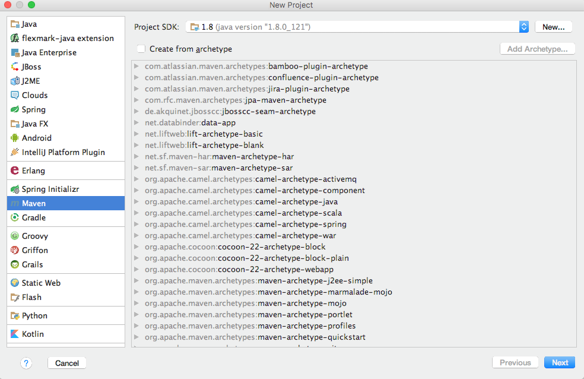Select cocoon-22-archetype-webapp row
Viewport: 584px width, 379px height.
[354, 270]
